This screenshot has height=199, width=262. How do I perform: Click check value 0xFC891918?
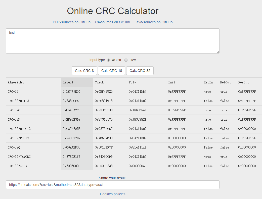[104, 101]
